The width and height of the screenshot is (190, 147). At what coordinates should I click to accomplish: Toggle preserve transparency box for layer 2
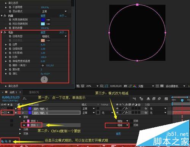click(98, 113)
